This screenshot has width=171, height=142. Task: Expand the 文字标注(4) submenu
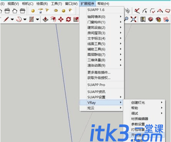pos(102,38)
